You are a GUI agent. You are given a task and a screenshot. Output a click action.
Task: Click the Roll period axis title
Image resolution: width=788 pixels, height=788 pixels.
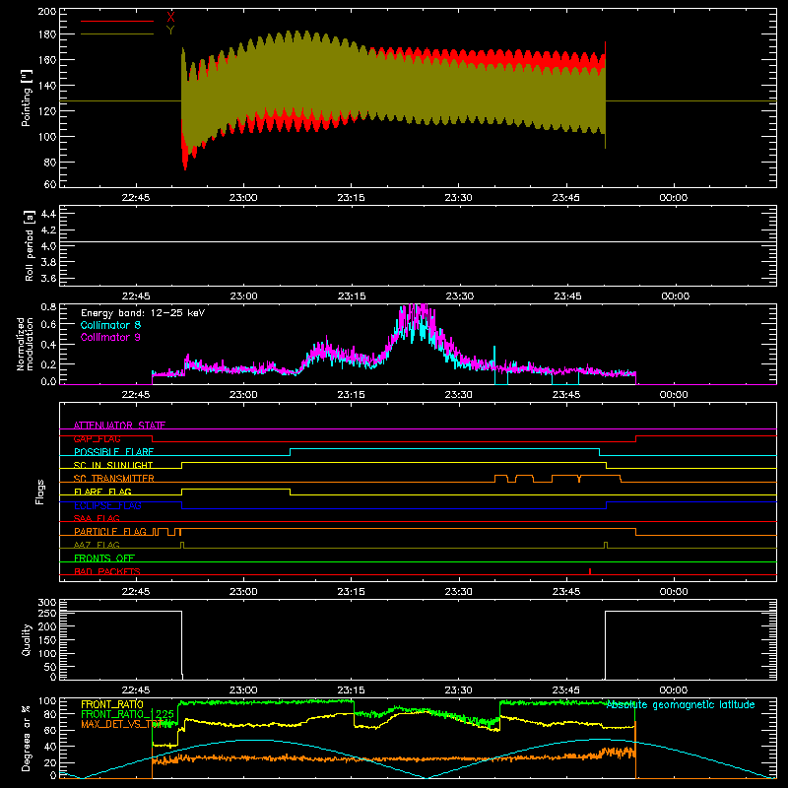(30, 245)
